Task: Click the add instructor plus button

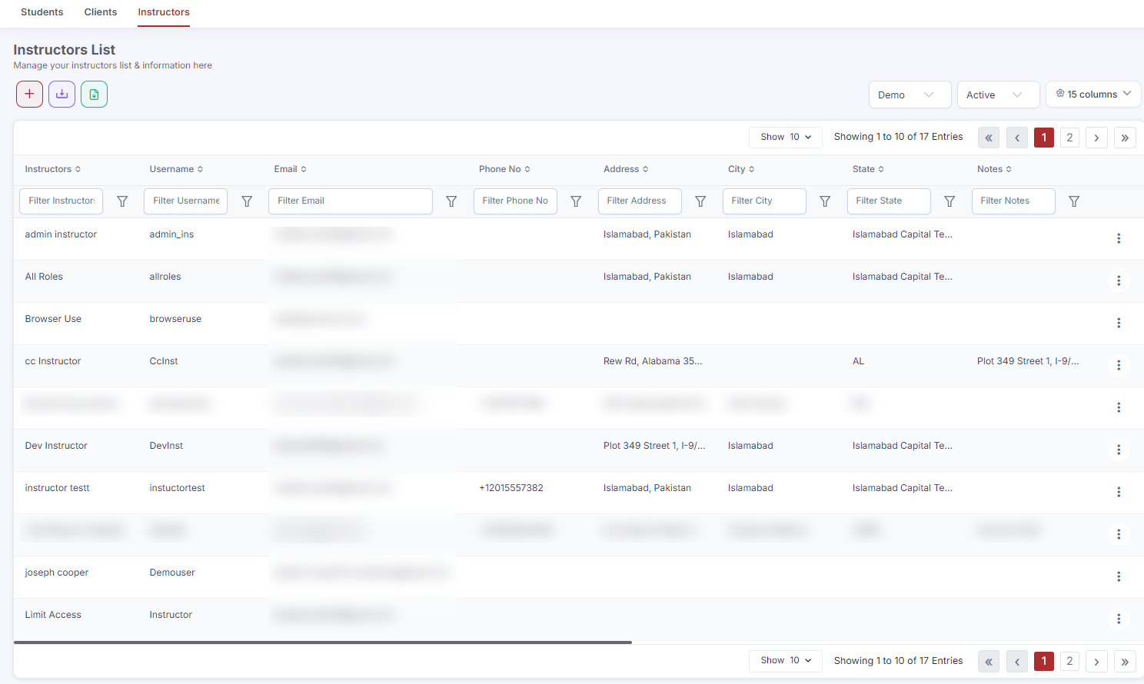Action: pyautogui.click(x=29, y=95)
